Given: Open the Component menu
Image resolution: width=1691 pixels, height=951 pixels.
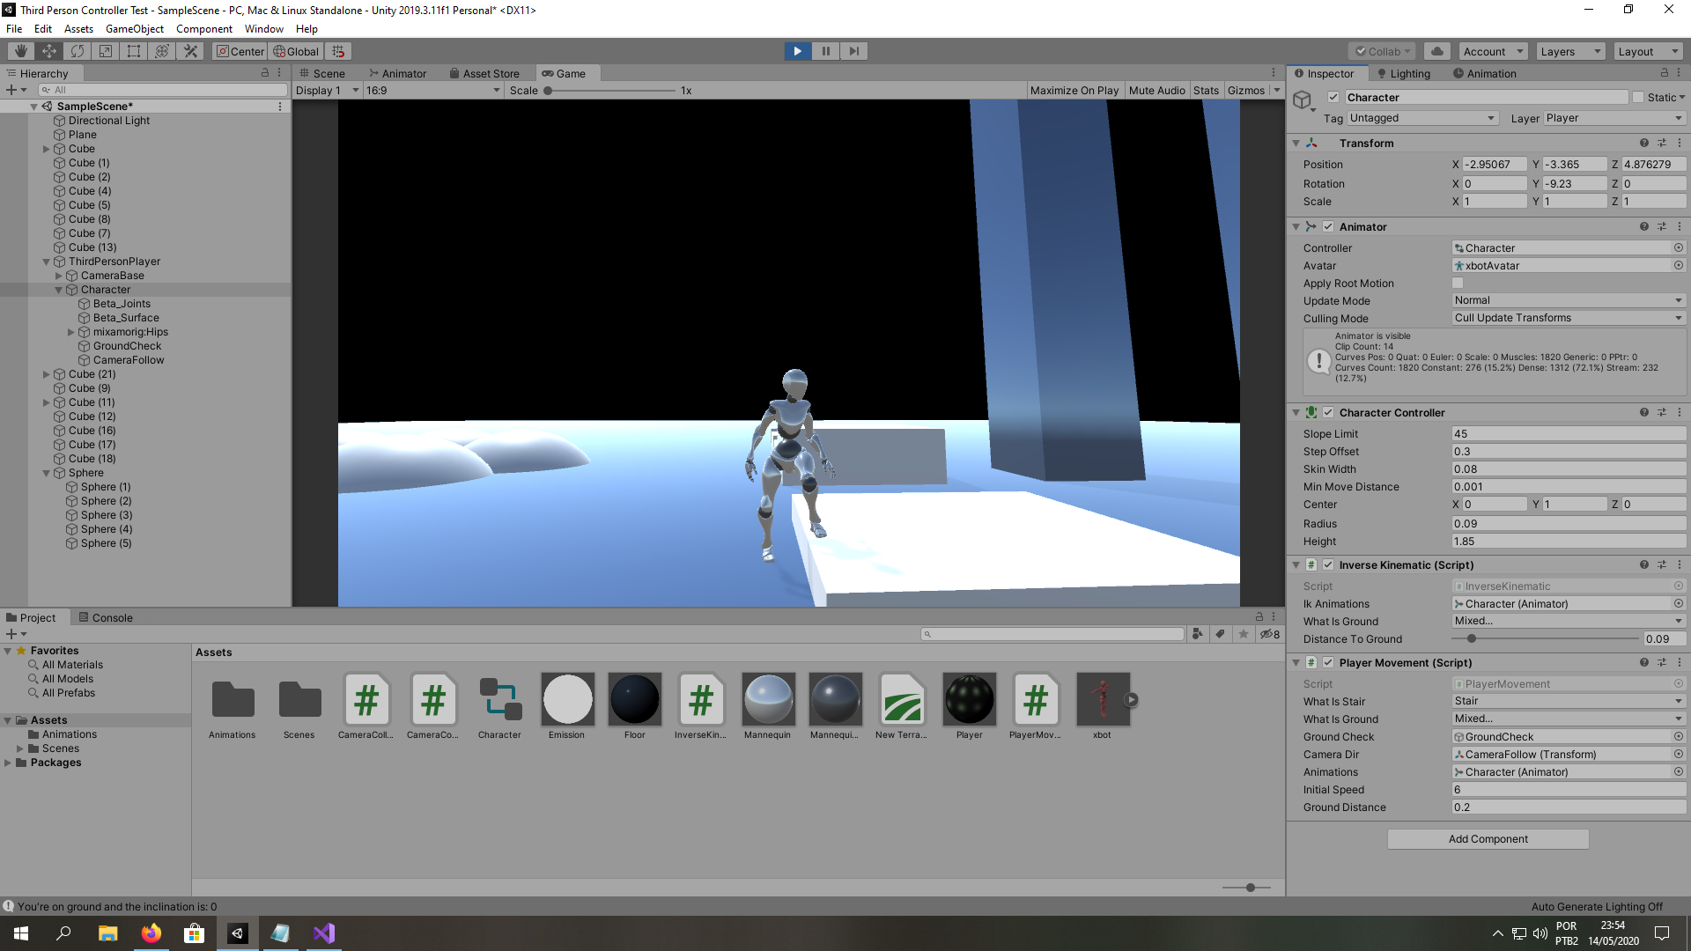Looking at the screenshot, I should click(204, 28).
